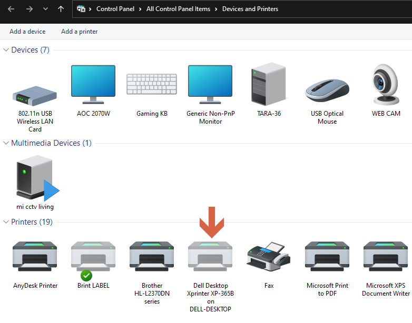
Task: Click the Brint LABEL name text
Action: pyautogui.click(x=93, y=286)
